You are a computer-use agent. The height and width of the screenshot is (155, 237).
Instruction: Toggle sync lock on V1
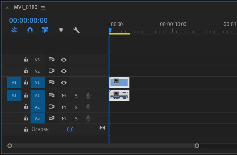(52, 82)
